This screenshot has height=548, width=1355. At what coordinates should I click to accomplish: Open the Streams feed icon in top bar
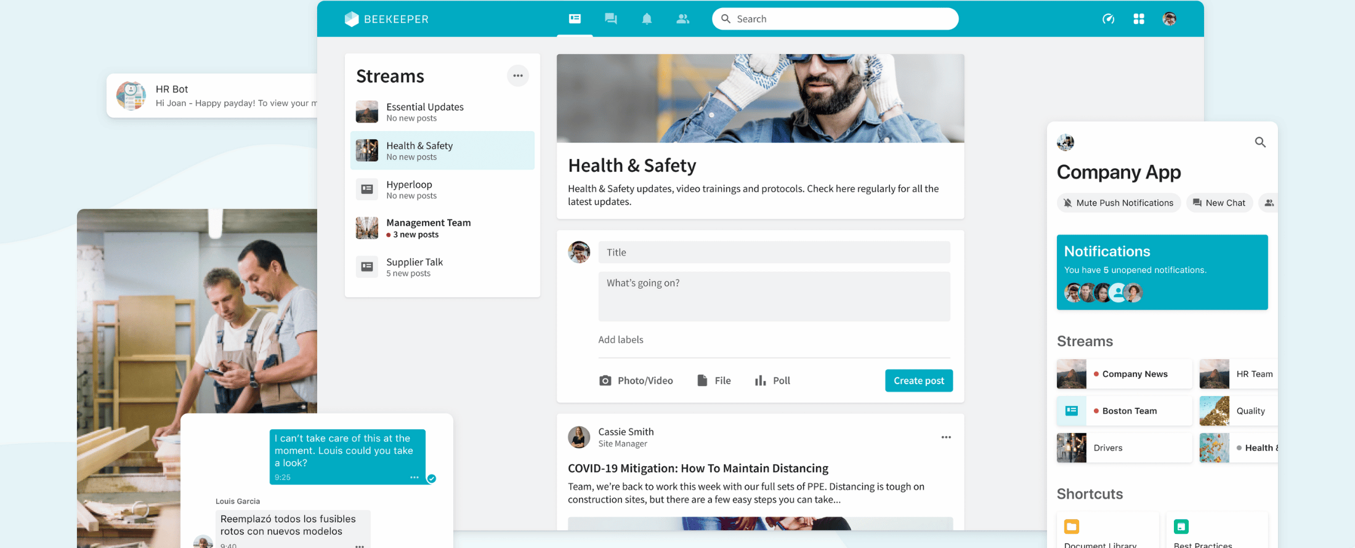575,18
